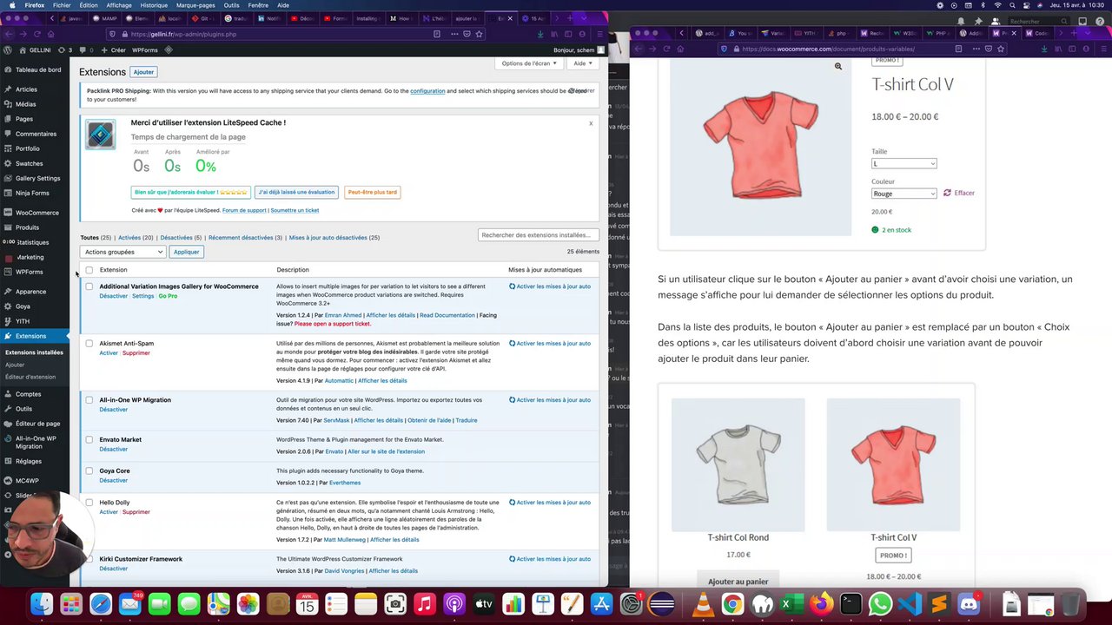Dismiss the LiteSpeed Cache notice
Viewport: 1112px width, 625px height.
click(x=591, y=123)
